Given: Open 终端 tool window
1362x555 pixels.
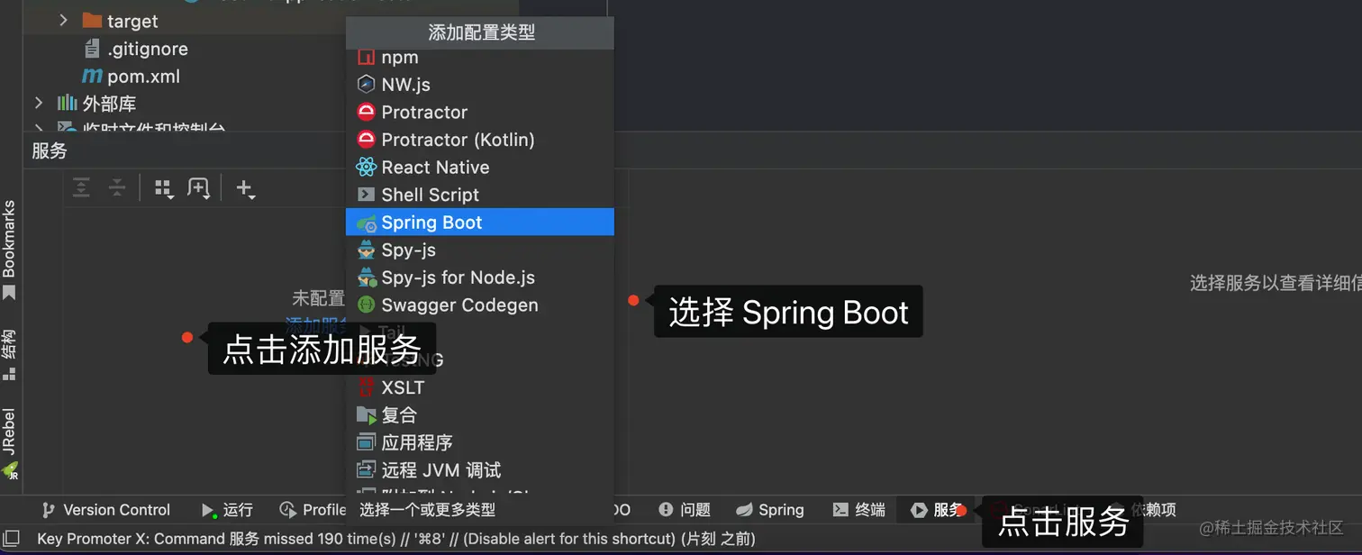Looking at the screenshot, I should pyautogui.click(x=858, y=510).
